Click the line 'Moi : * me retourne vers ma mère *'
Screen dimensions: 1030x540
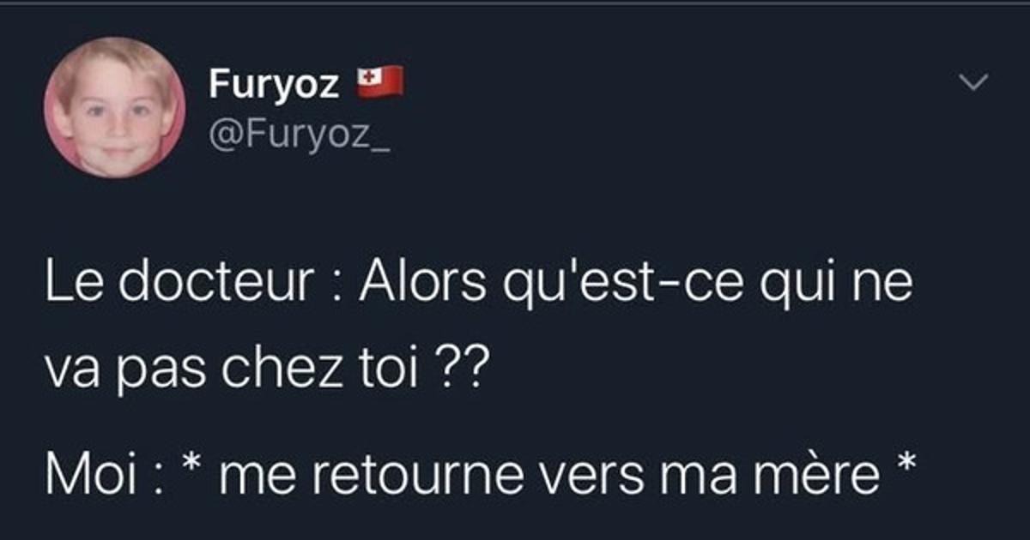pyautogui.click(x=481, y=474)
